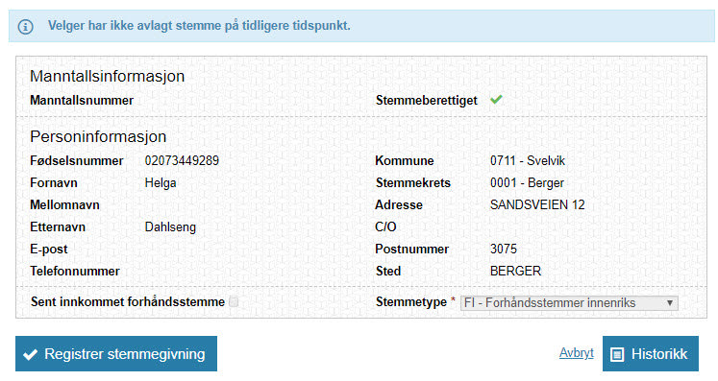Cancel via the Avbryt link
Viewport: 718px width, 381px height.
point(576,352)
